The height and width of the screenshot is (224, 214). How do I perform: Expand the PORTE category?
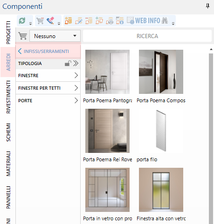coord(48,100)
